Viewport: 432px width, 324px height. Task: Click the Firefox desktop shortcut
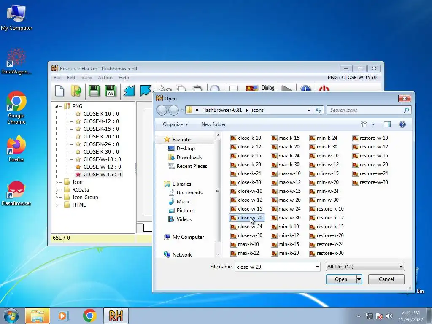[16, 148]
